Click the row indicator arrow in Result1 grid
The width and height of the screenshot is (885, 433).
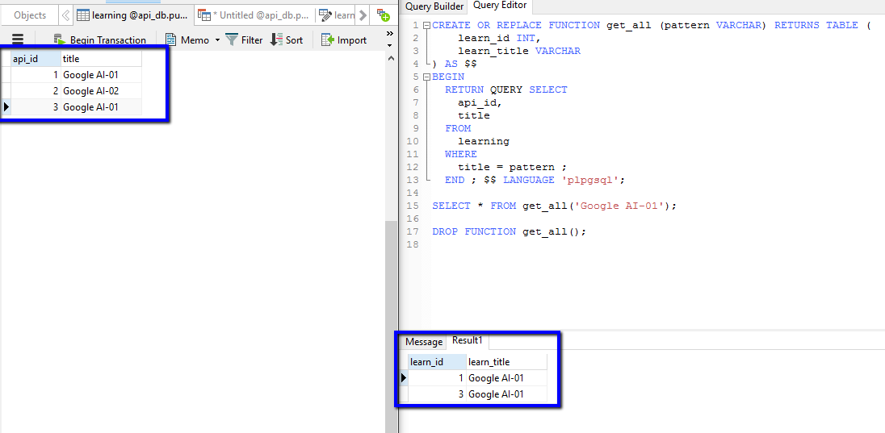click(x=404, y=377)
